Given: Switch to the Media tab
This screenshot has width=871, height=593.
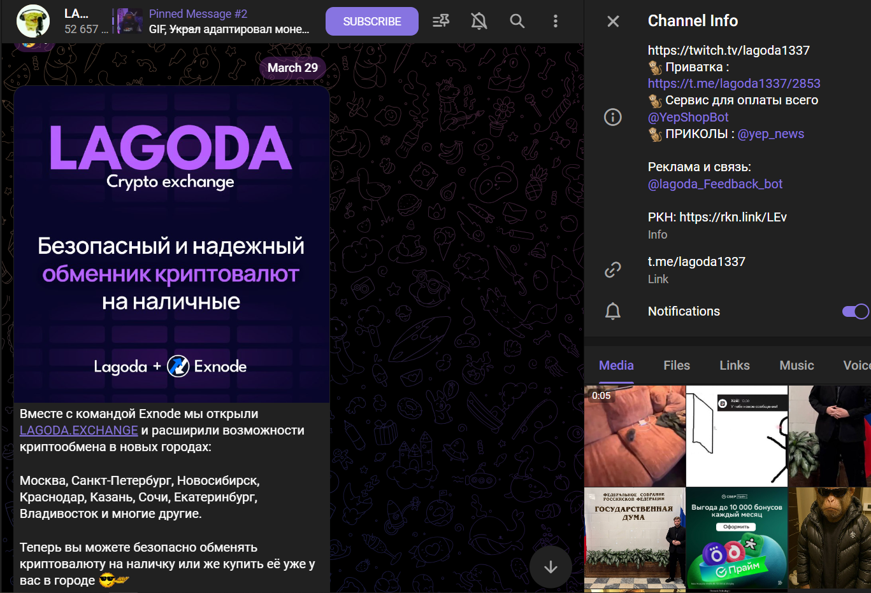Looking at the screenshot, I should 616,365.
